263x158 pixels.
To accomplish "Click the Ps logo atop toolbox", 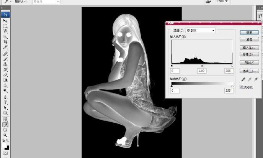I will pos(5,15).
